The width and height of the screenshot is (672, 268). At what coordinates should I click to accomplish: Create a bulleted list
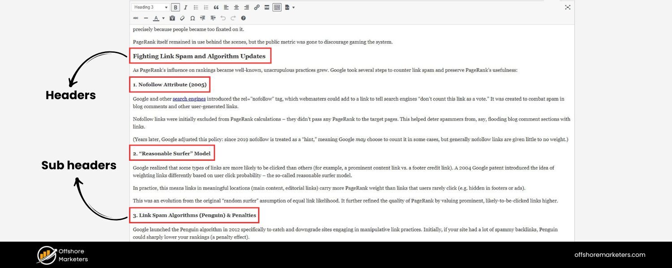pyautogui.click(x=195, y=7)
